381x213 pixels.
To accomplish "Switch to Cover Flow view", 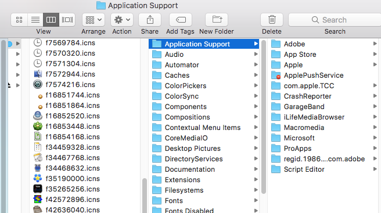I will [x=67, y=20].
